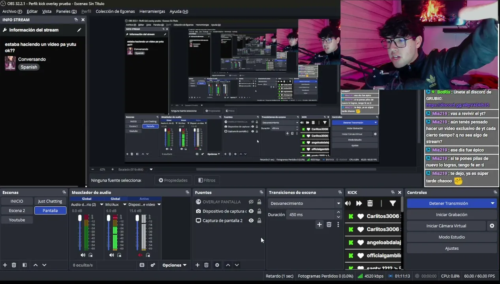
Task: Skip alert with the fast-forward icon in KICK
Action: pyautogui.click(x=359, y=204)
